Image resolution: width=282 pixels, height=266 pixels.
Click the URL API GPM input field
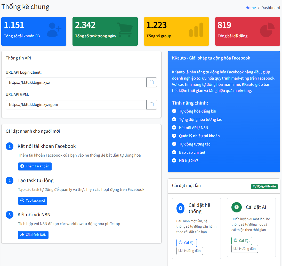(76, 105)
